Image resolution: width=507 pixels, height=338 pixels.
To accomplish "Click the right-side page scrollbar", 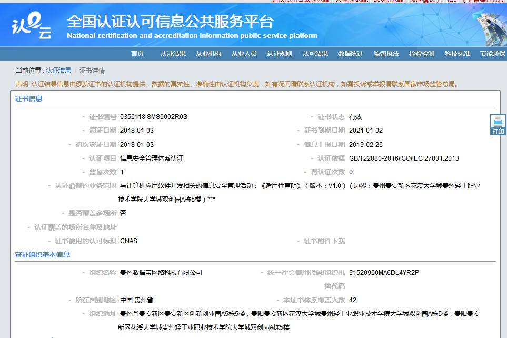I will [x=504, y=168].
